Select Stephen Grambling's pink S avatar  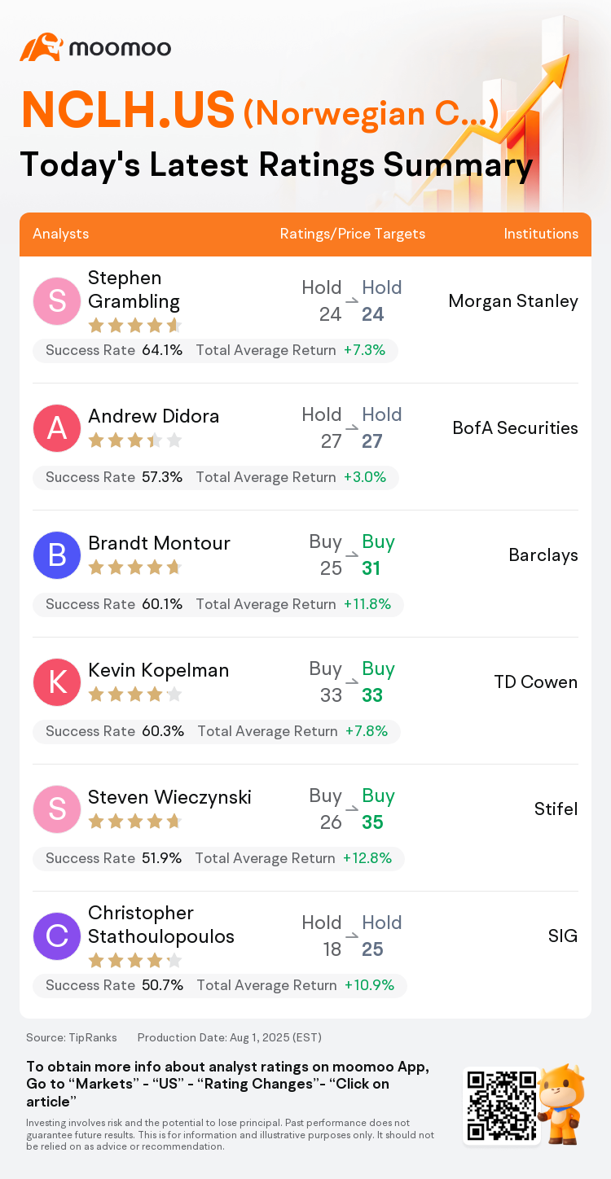pos(57,301)
